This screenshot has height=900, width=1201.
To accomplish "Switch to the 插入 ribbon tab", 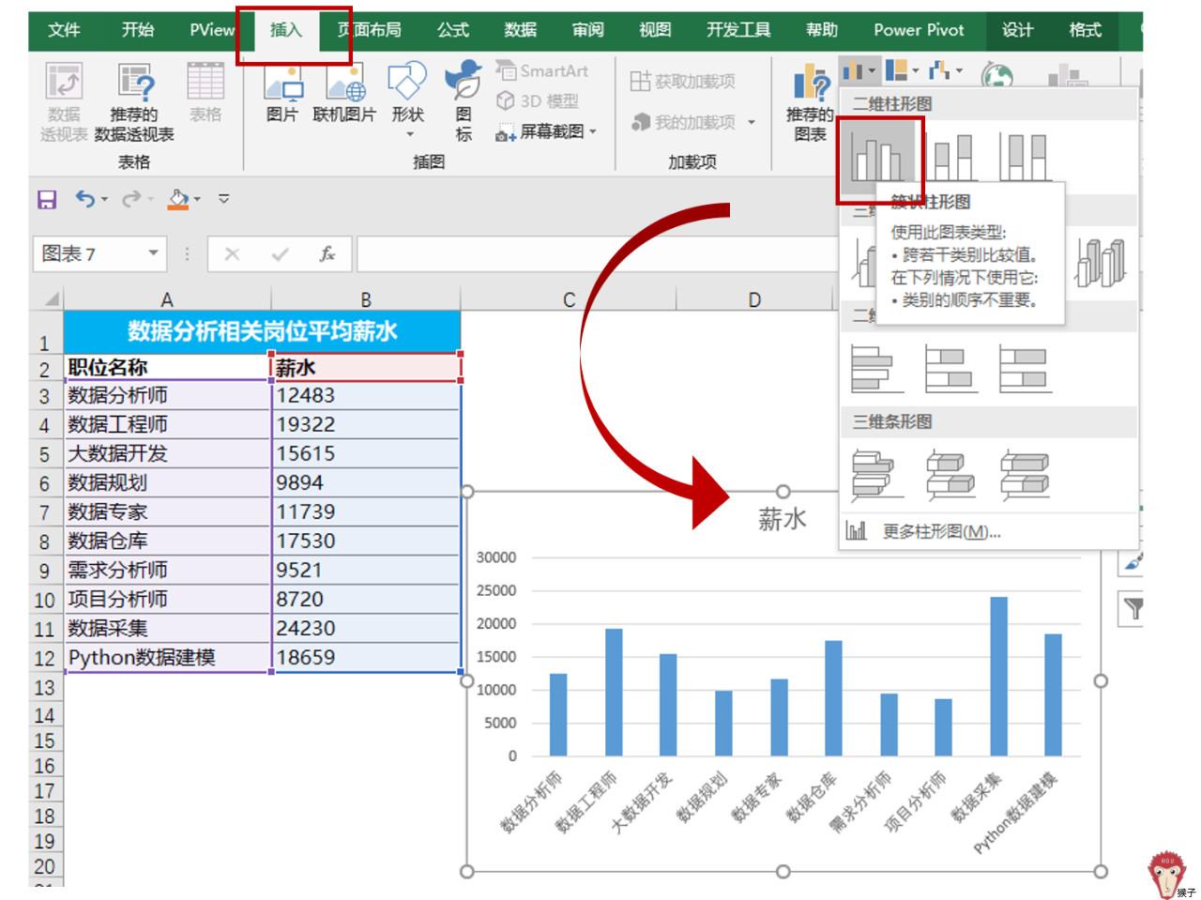I will tap(286, 30).
